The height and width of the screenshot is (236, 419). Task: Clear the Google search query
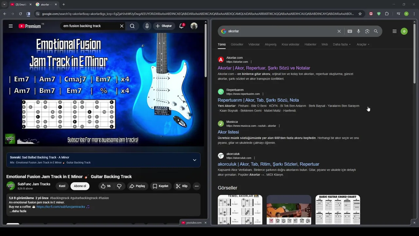click(x=339, y=31)
